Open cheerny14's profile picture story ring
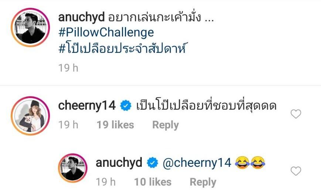The width and height of the screenshot is (321, 196). click(30, 116)
